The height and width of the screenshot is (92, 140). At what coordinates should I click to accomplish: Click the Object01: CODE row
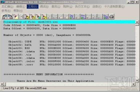(x=72, y=41)
